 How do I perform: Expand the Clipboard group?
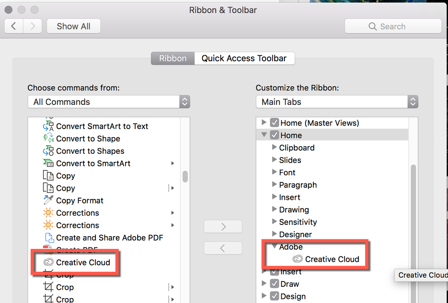(275, 147)
